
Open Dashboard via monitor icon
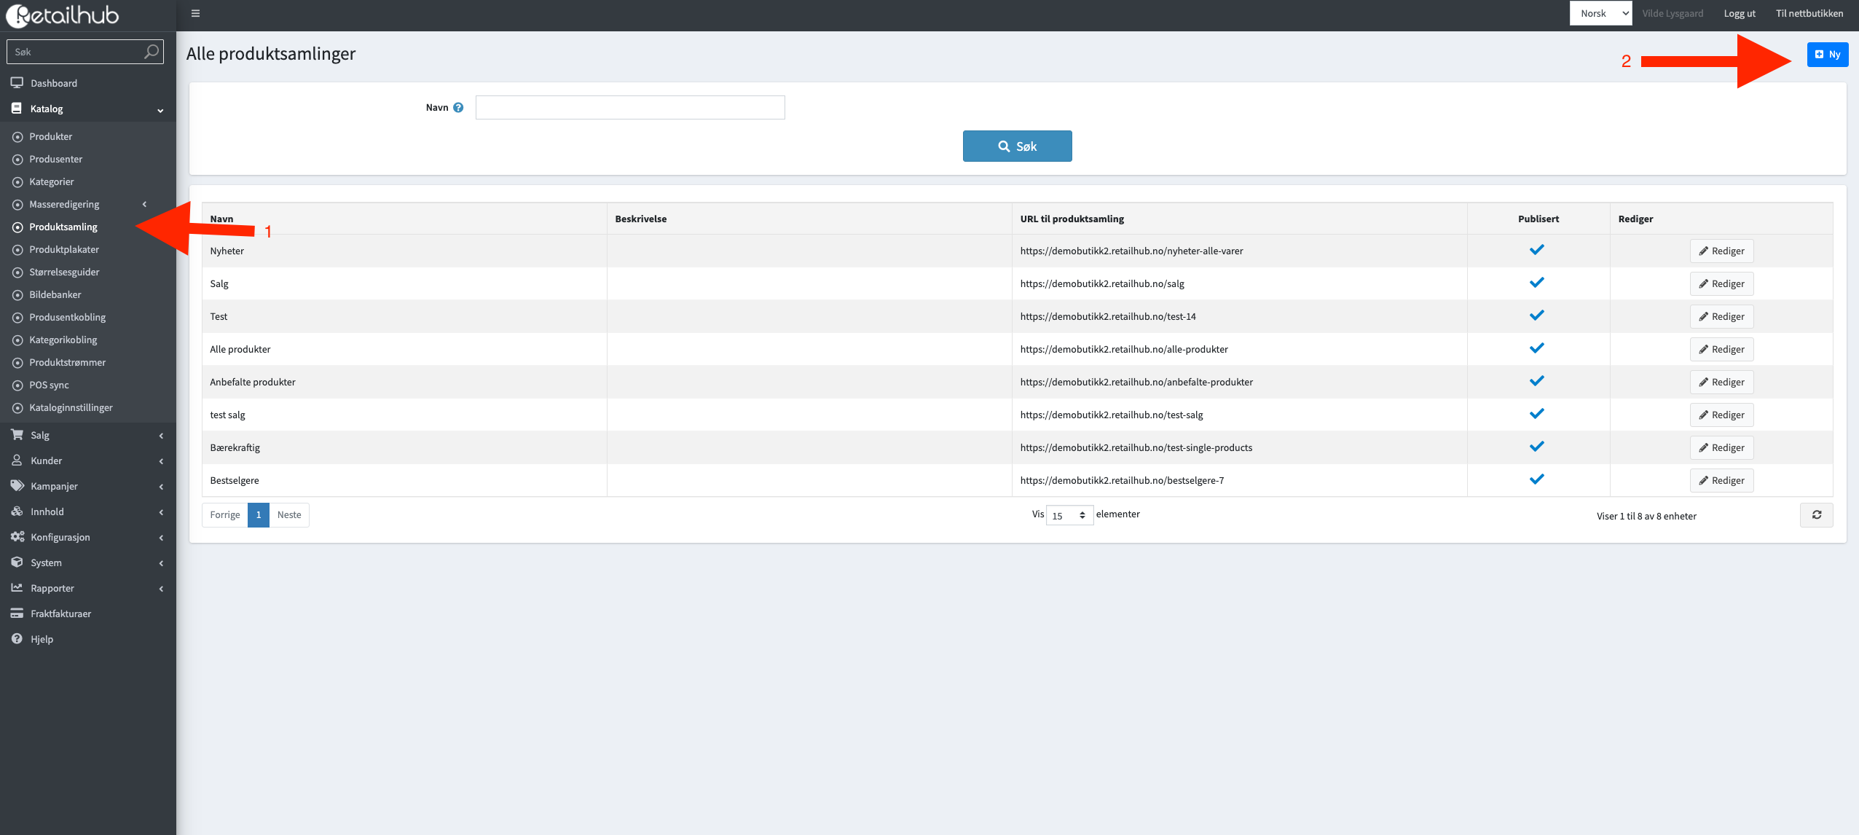17,83
